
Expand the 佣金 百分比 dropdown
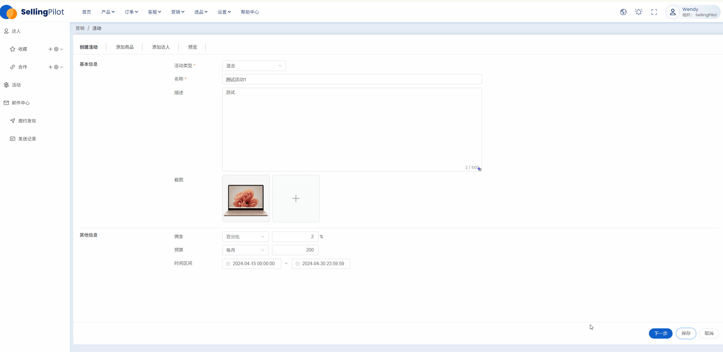tap(245, 237)
